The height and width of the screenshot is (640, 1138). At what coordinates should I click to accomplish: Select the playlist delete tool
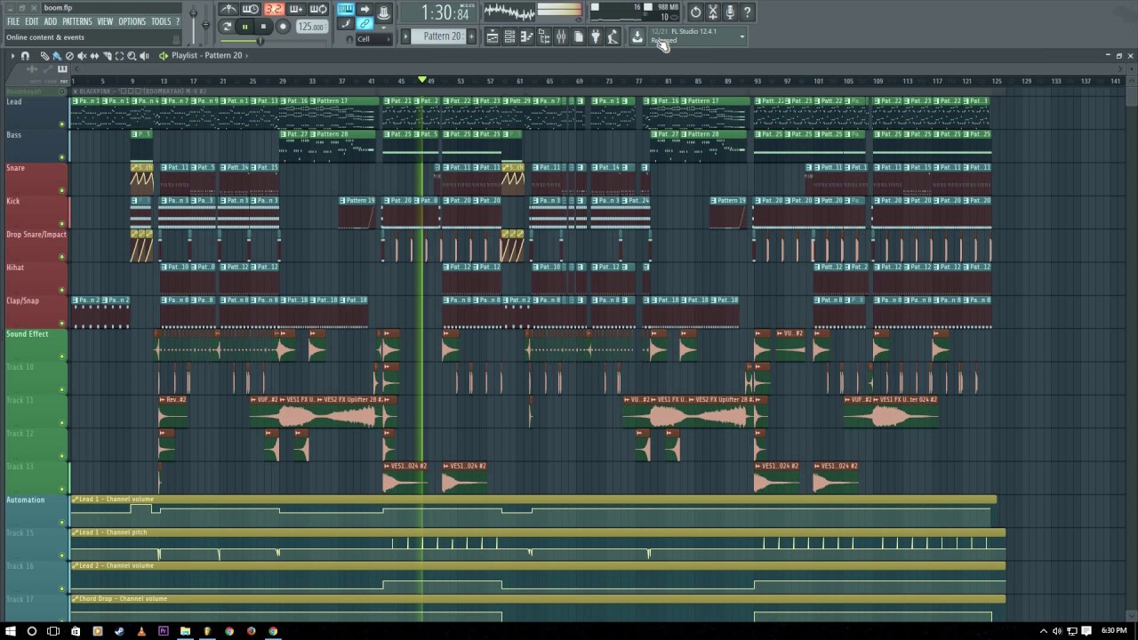coord(69,55)
